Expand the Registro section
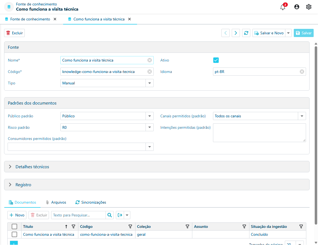318x245 pixels. (10, 185)
